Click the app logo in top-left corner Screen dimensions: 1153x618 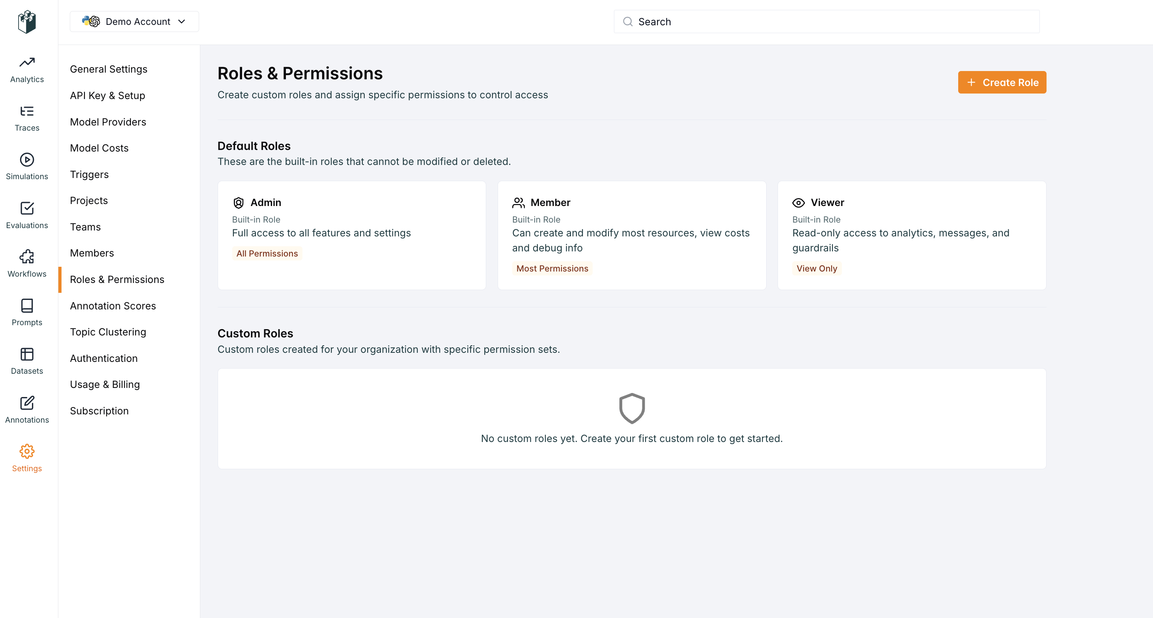pos(26,21)
